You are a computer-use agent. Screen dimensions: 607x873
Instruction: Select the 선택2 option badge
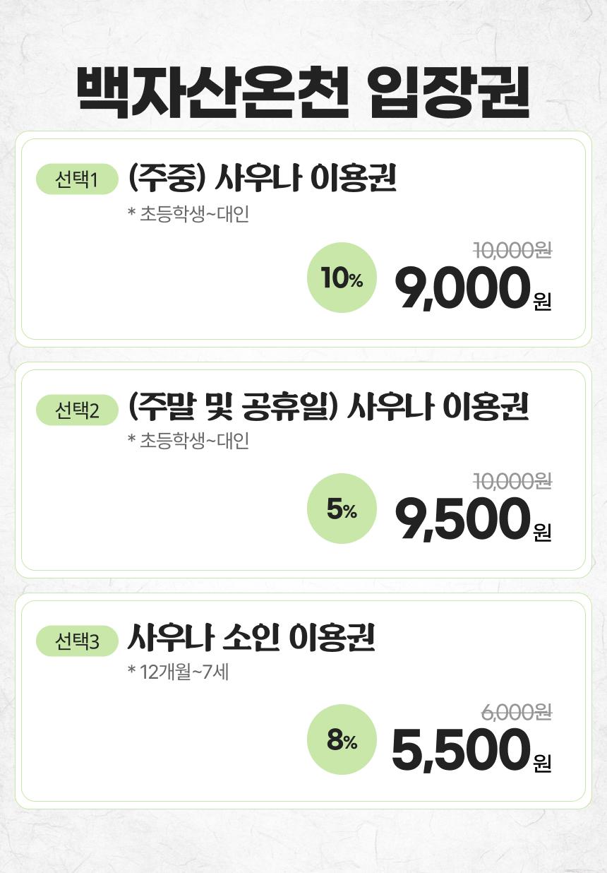[x=77, y=410]
